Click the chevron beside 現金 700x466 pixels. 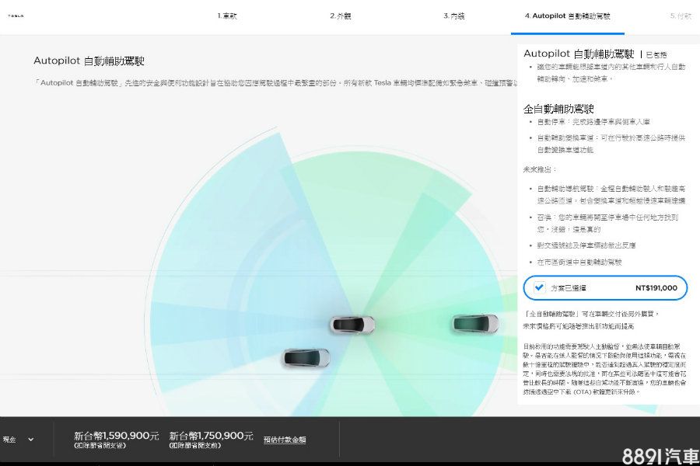click(x=31, y=440)
